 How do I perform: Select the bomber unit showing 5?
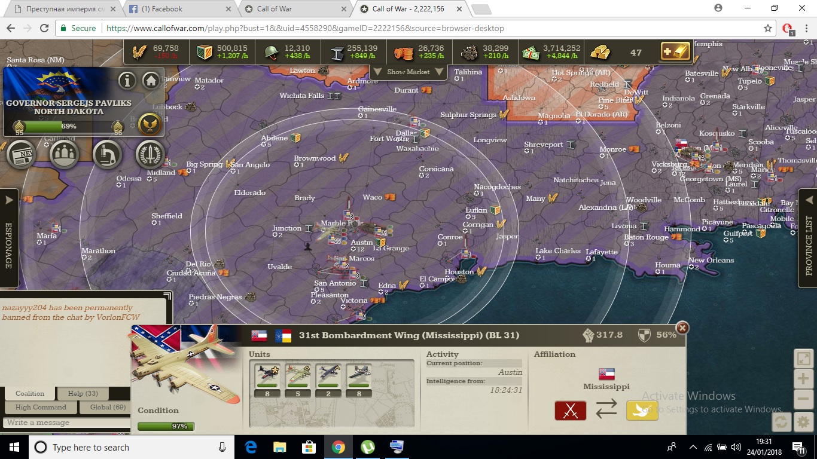pos(297,381)
